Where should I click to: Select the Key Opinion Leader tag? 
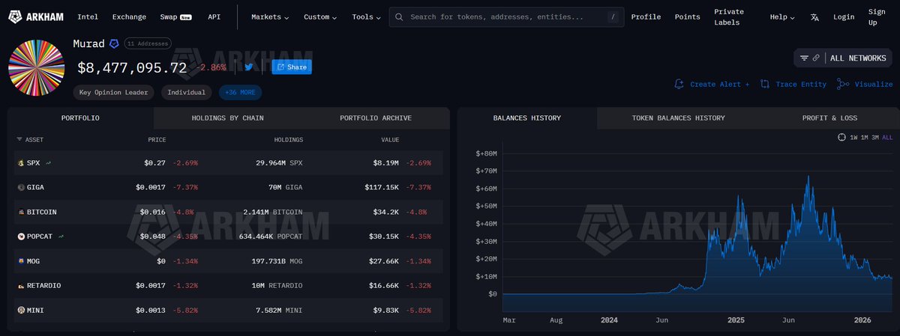[x=114, y=93]
